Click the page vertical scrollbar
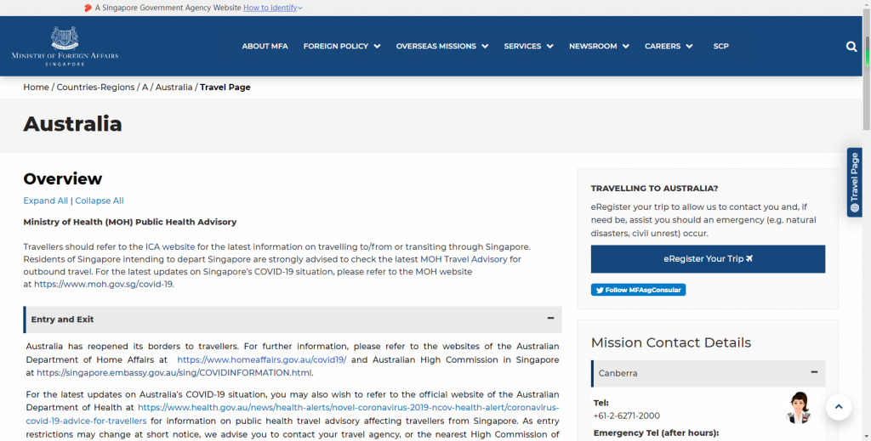Image resolution: width=871 pixels, height=441 pixels. (867, 83)
